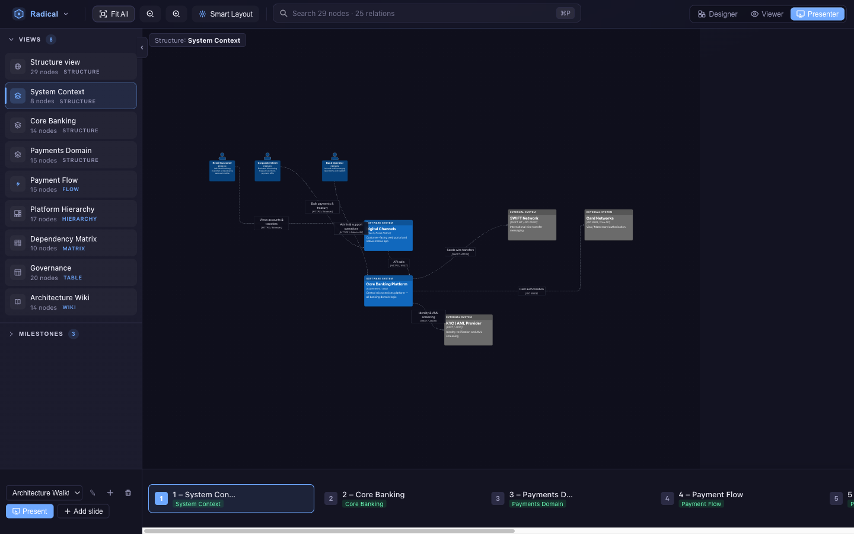This screenshot has width=854, height=534.
Task: Click the Core Banking layers icon
Action: click(x=18, y=125)
